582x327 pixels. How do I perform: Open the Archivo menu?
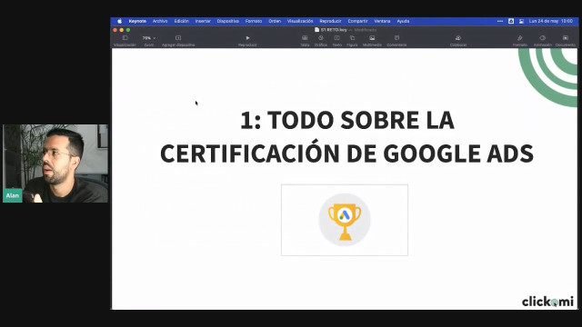click(x=160, y=21)
